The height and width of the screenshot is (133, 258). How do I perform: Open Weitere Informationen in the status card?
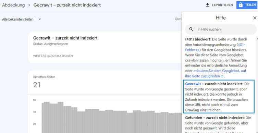tap(53, 56)
